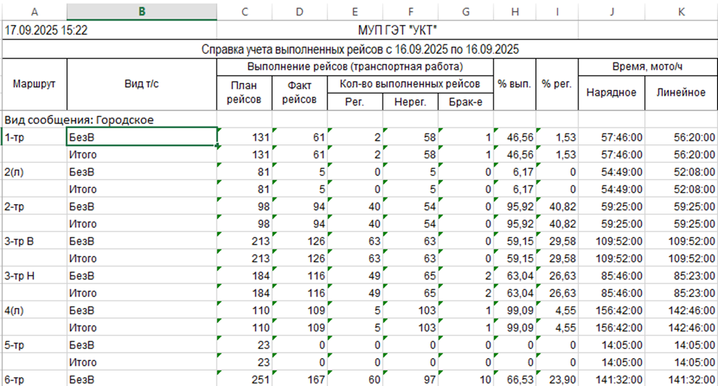Select the timestamp cell 17.09.2025 15:22
Screen dimensions: 718x386
[46, 31]
